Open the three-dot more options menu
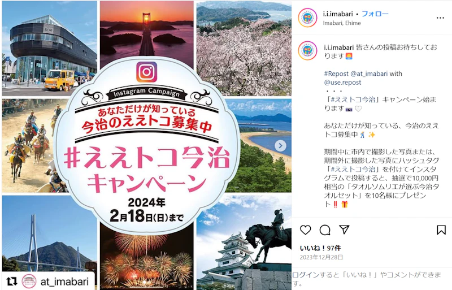Screen dimensions: 452x290 [x=440, y=18]
